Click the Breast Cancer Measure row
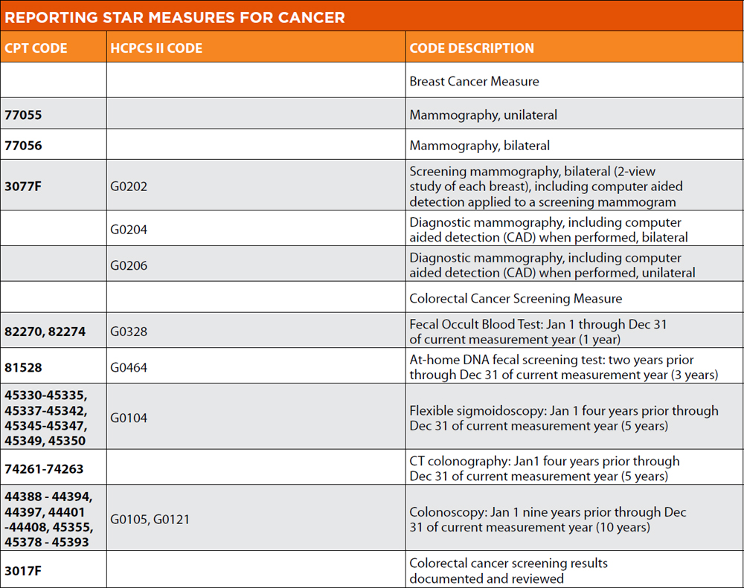This screenshot has height=588, width=744. pos(474,81)
